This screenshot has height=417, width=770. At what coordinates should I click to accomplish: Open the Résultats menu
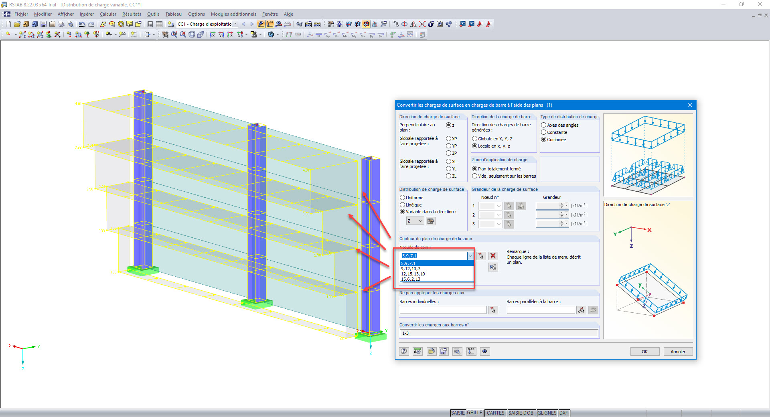coord(132,14)
